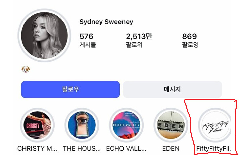241x155 pixels.
Task: View the 576 posts count
Action: pyautogui.click(x=86, y=37)
